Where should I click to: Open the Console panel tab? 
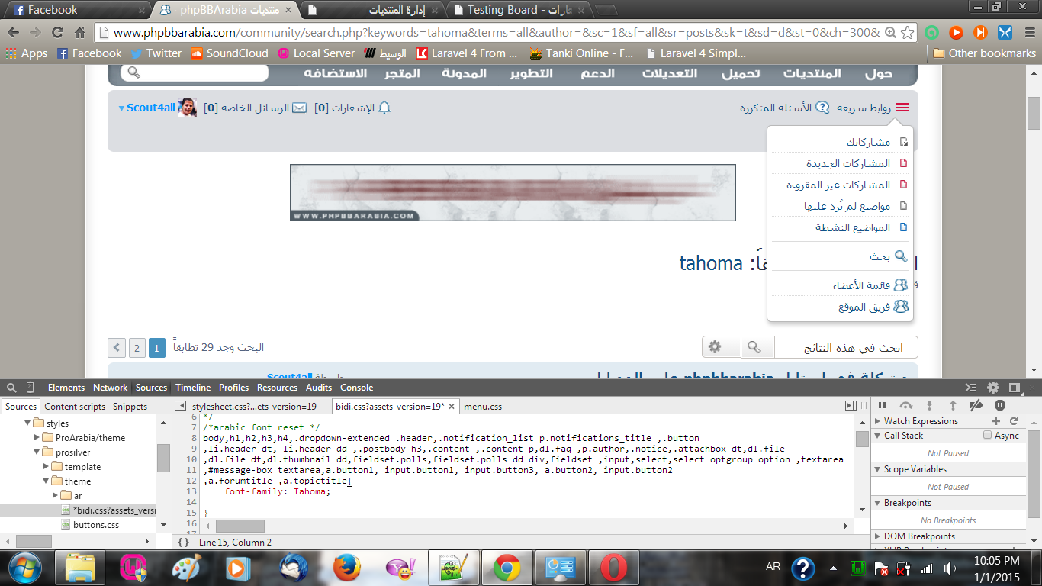356,388
